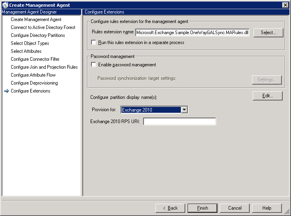The height and width of the screenshot is (216, 291).
Task: Open Configure Attribute Flow step
Action: tap(33, 75)
